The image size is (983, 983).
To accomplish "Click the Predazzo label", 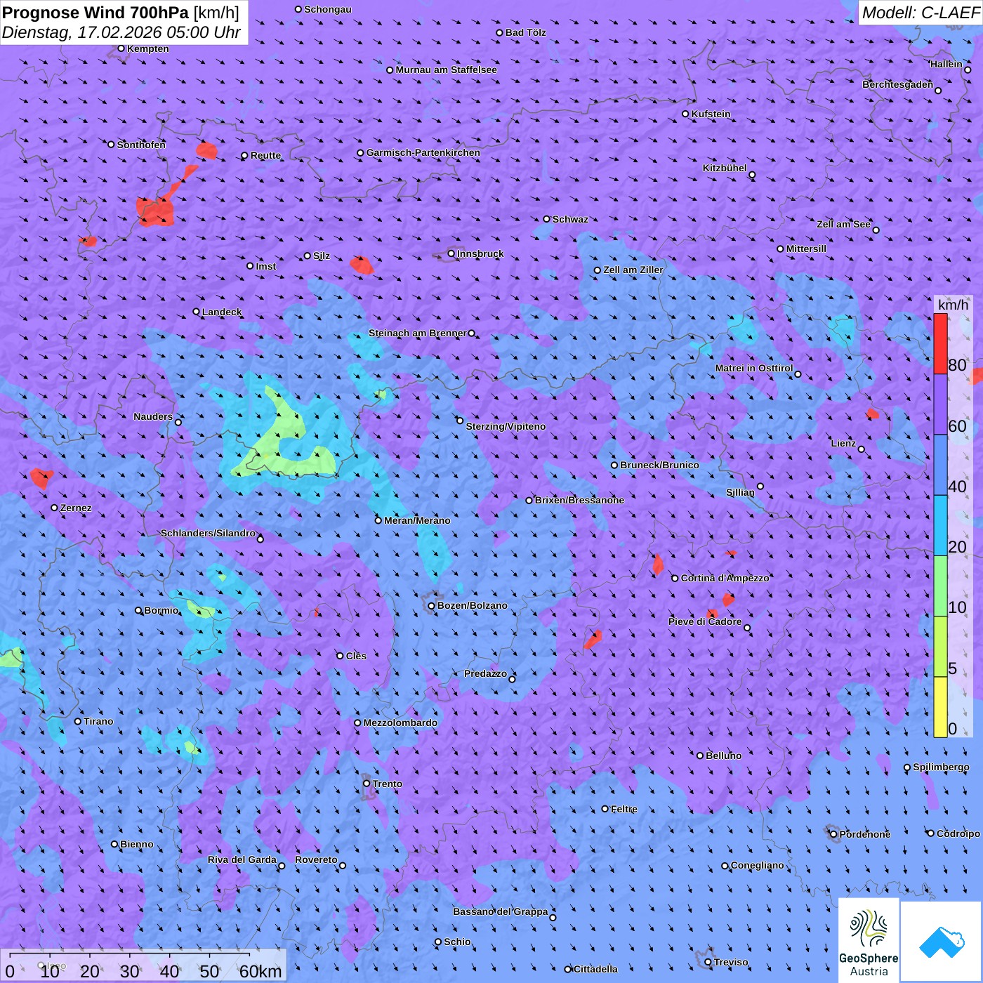I will coord(485,673).
